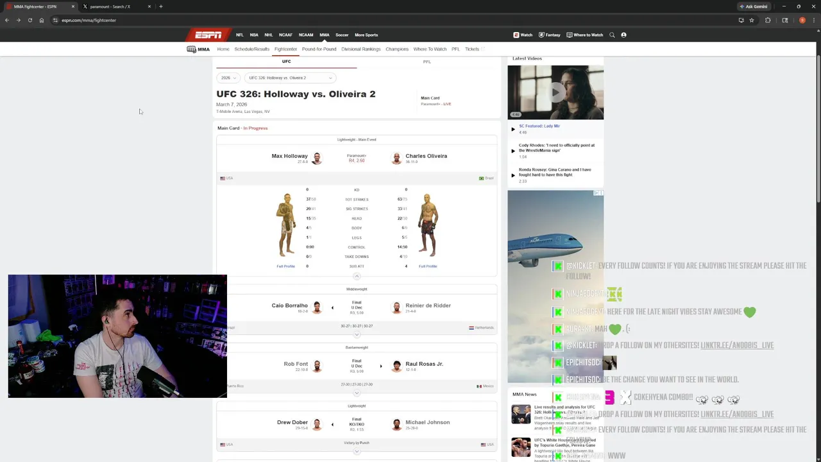Go back with browser back arrow
Viewport: 821px width, 462px height.
(7, 20)
